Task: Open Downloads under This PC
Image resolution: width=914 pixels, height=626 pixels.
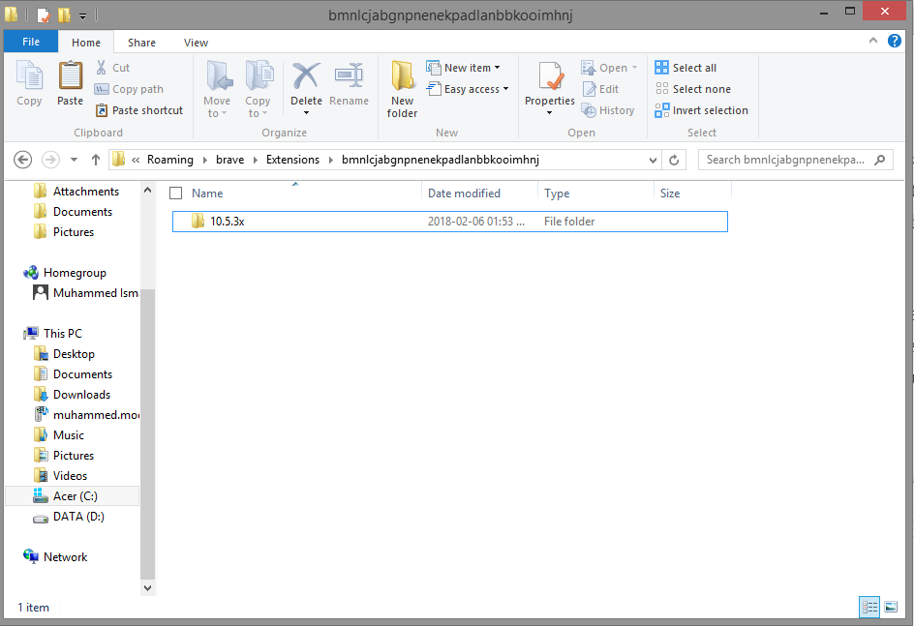Action: [x=81, y=394]
